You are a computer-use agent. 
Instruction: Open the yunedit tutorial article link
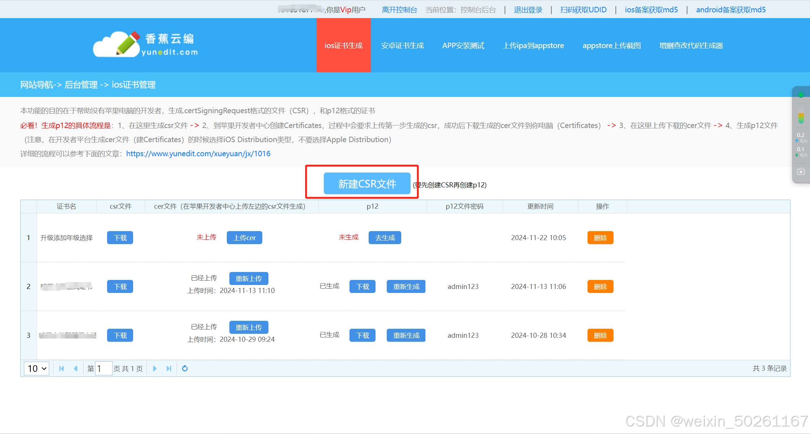click(x=198, y=154)
